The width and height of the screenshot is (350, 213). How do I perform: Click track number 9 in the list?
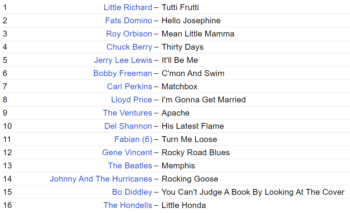point(5,113)
